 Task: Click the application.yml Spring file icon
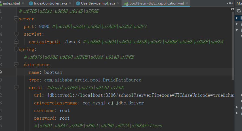[126, 4]
